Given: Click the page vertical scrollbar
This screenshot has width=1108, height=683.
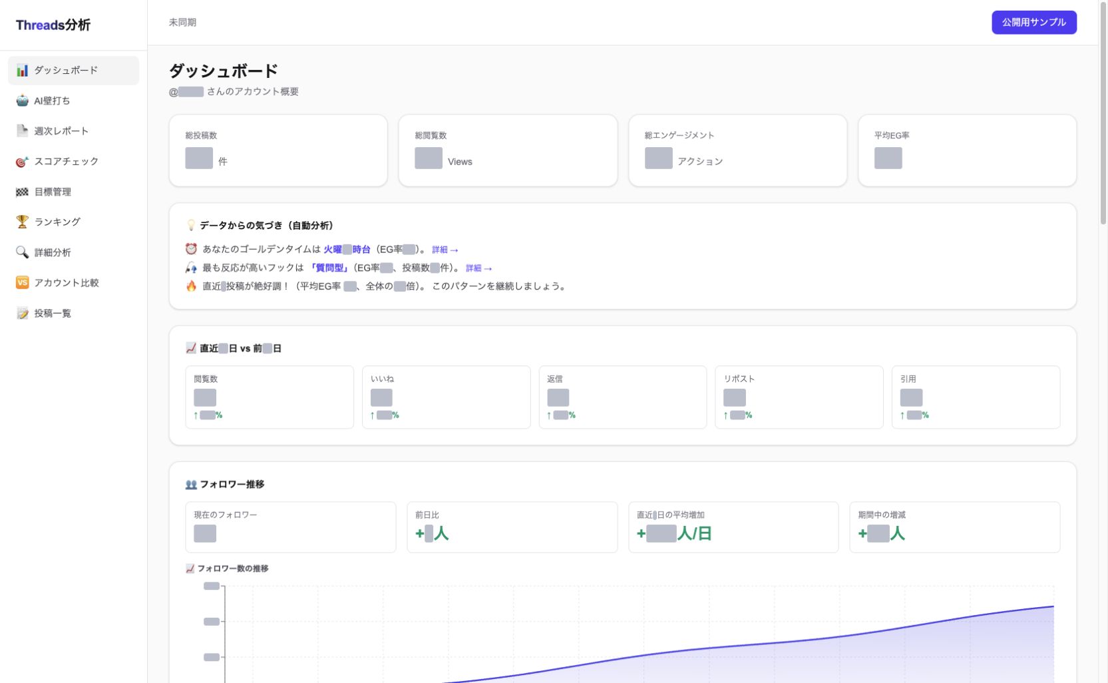Looking at the screenshot, I should 1103,113.
